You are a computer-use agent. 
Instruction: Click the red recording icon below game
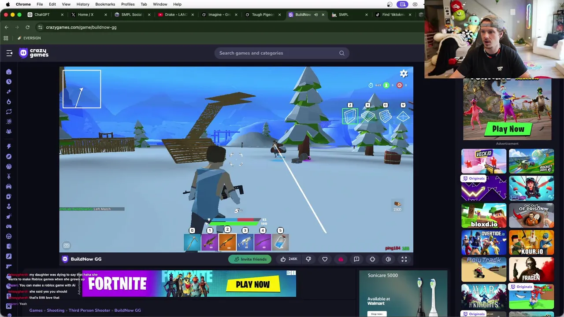(x=341, y=259)
